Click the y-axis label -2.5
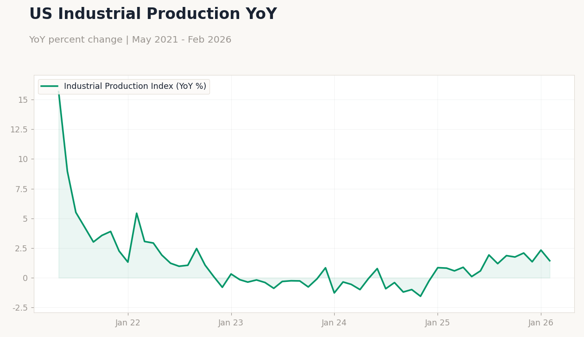 [20, 308]
